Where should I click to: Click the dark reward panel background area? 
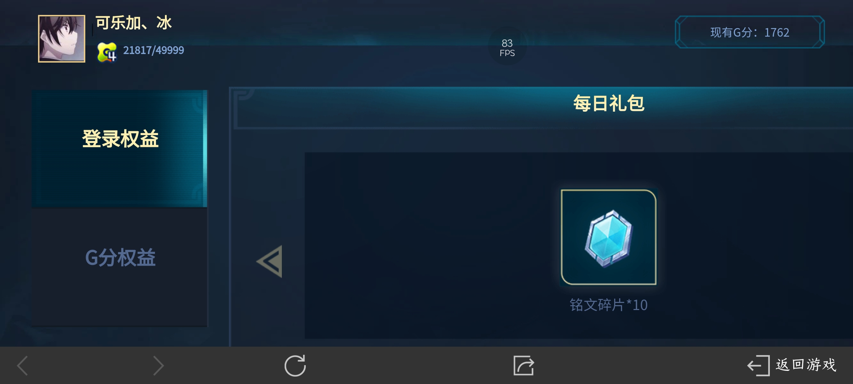click(x=426, y=245)
